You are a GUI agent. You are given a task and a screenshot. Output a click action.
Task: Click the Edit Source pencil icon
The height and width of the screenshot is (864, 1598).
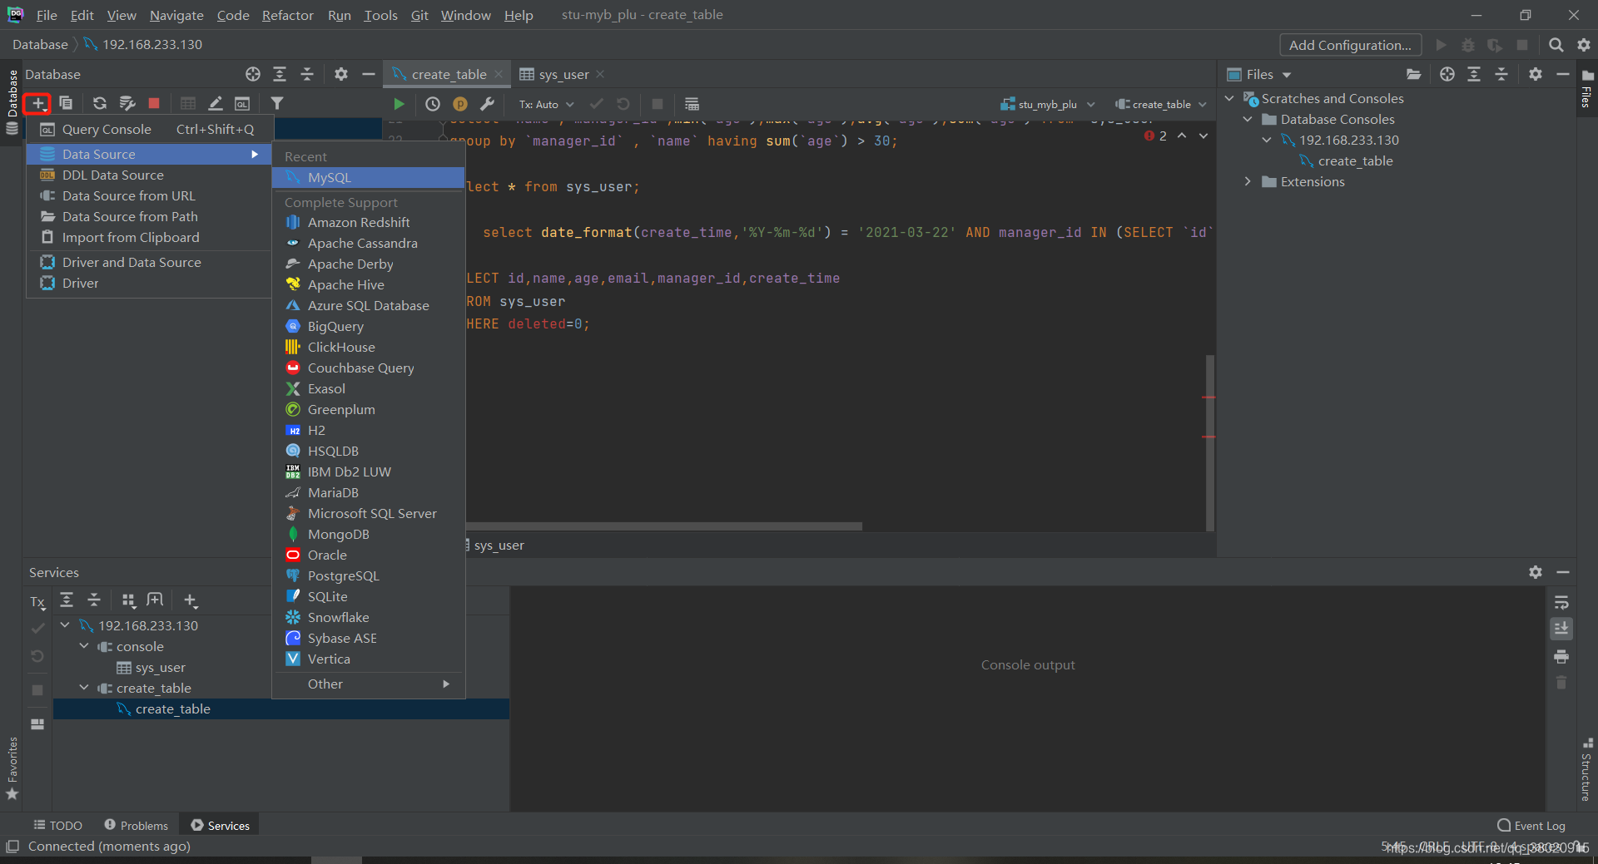(x=216, y=103)
